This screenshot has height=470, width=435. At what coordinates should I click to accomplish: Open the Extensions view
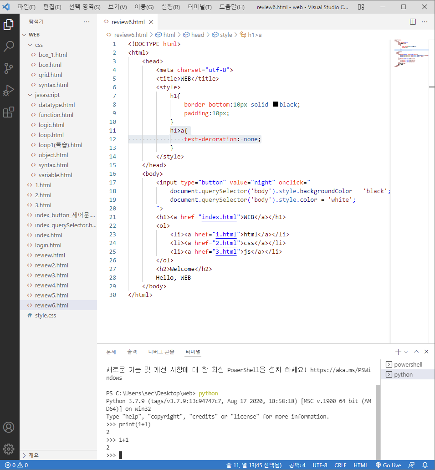pyautogui.click(x=9, y=112)
